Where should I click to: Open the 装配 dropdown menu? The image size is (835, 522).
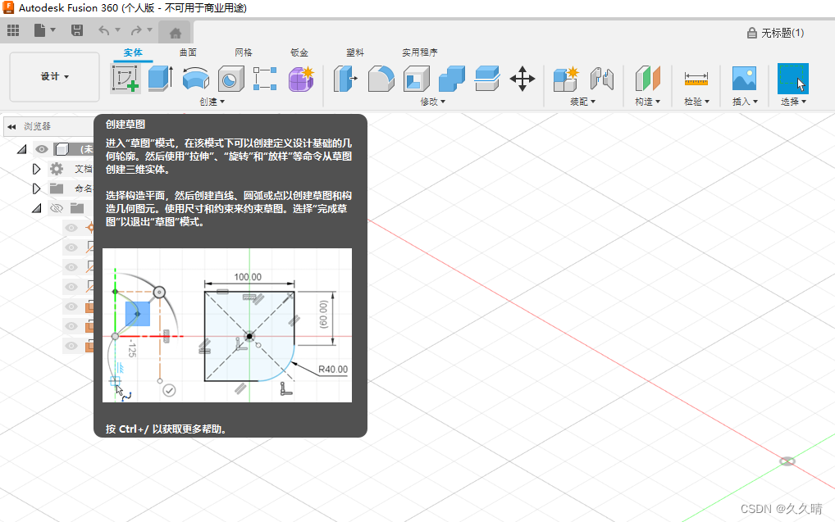click(x=582, y=102)
